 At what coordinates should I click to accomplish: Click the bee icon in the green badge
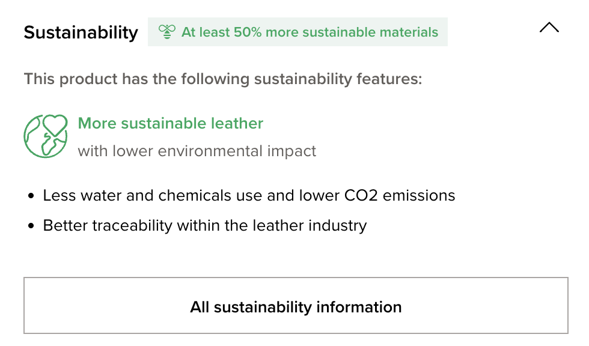click(x=166, y=32)
